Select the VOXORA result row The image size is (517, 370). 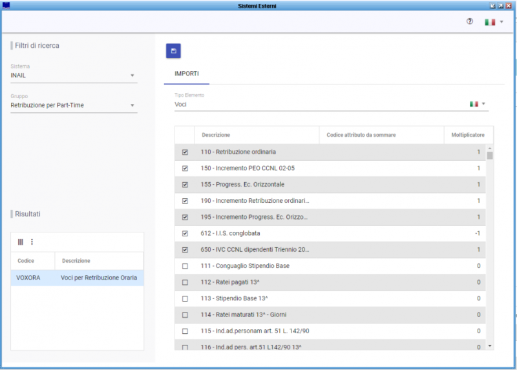pos(77,278)
